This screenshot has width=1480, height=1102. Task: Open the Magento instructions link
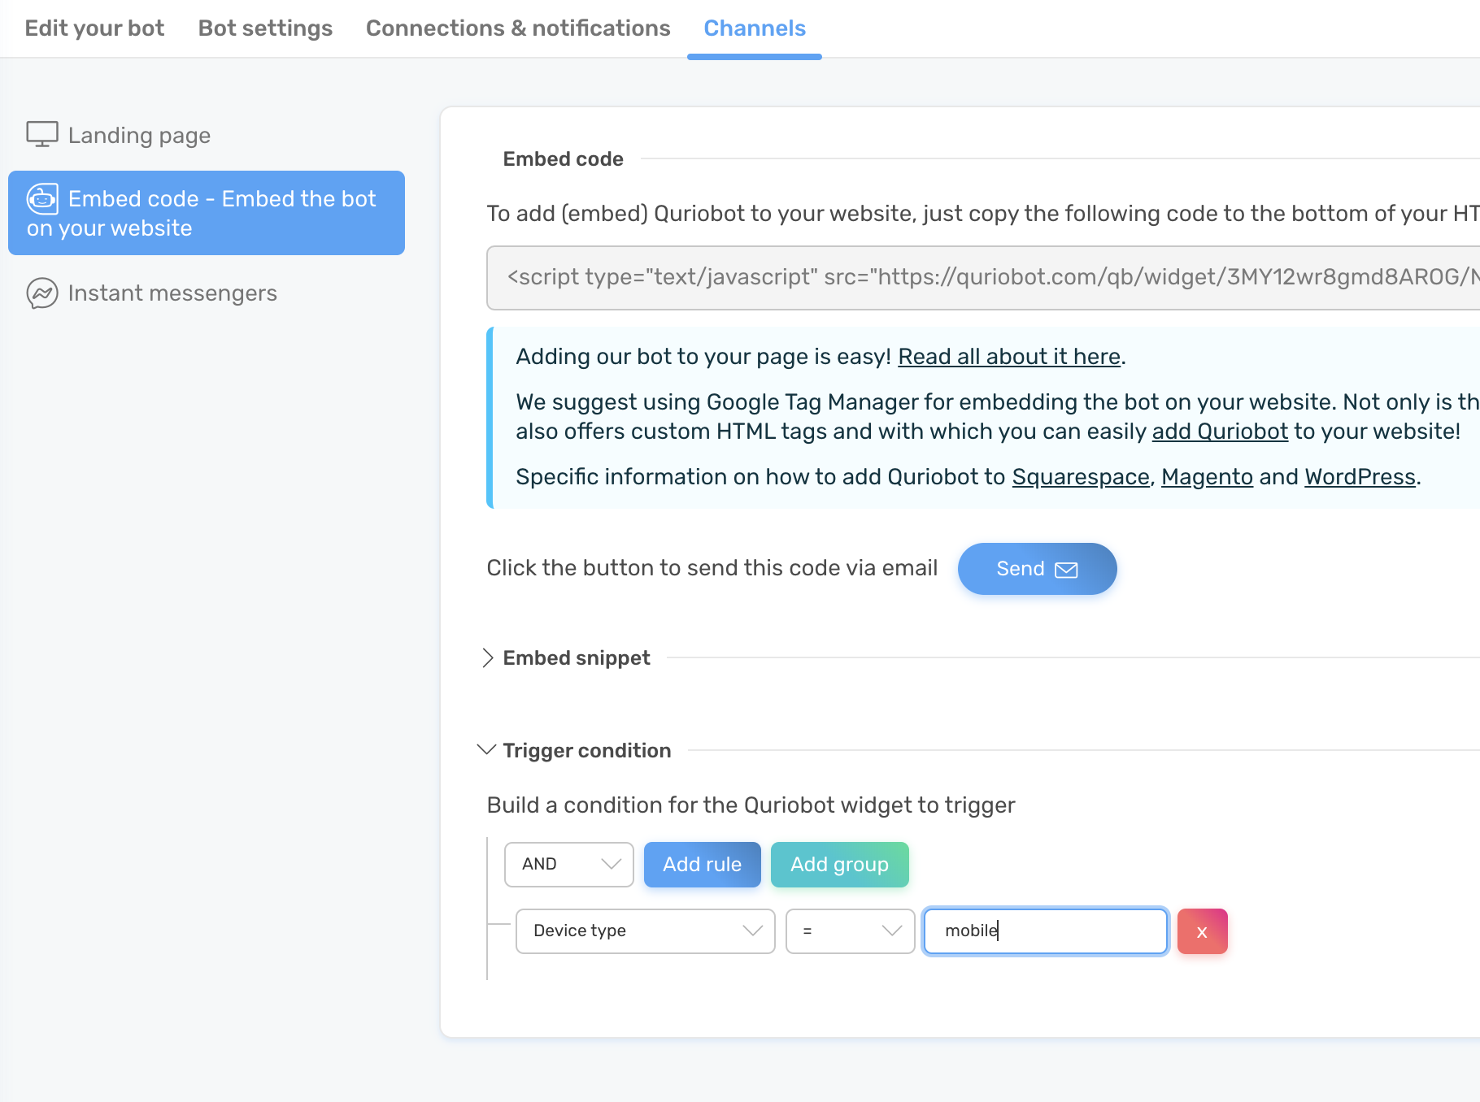(x=1208, y=477)
